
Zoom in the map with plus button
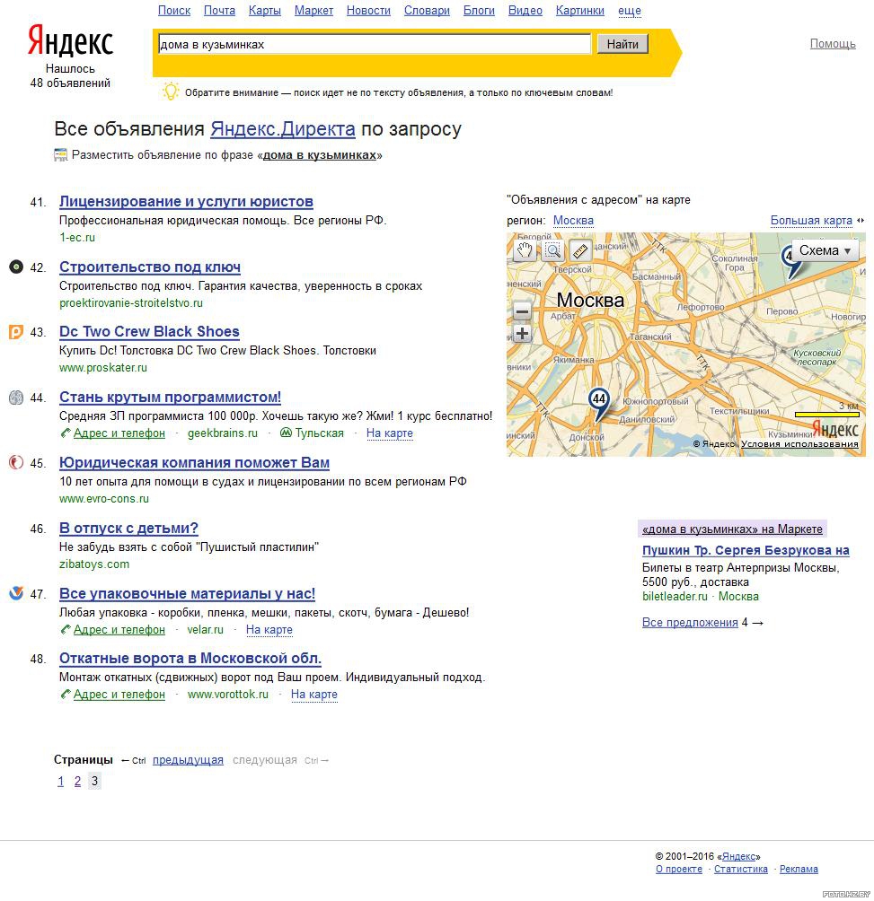pos(522,333)
